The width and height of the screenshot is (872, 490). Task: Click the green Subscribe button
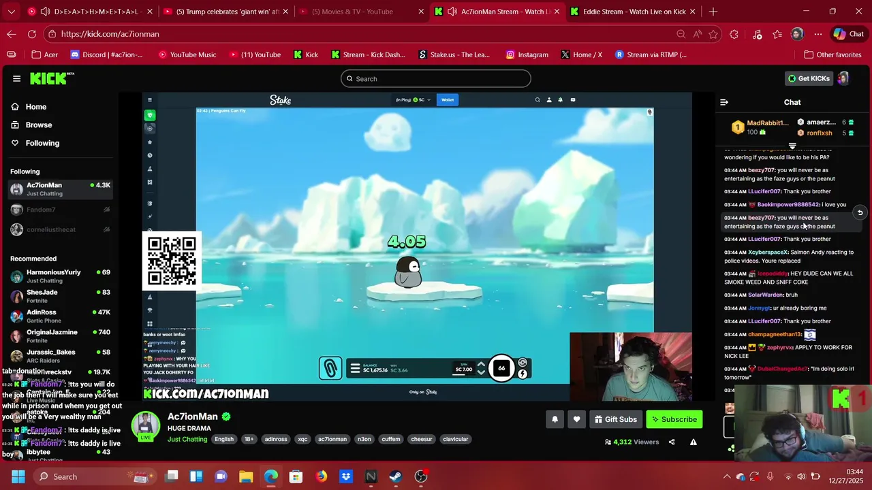674,419
